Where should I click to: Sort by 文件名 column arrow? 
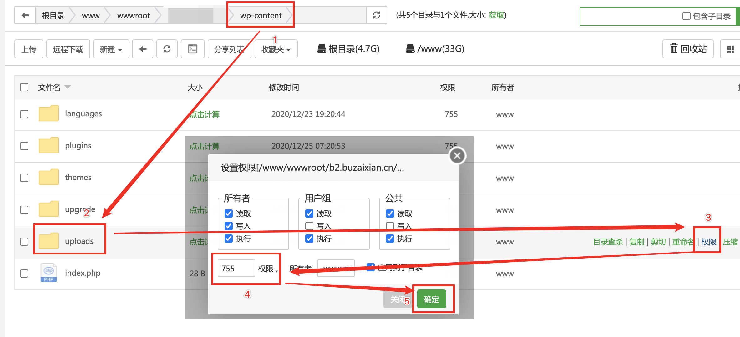pyautogui.click(x=68, y=87)
